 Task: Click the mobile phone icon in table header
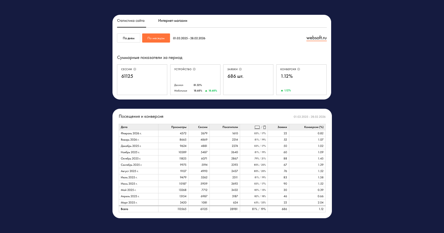pyautogui.click(x=264, y=127)
